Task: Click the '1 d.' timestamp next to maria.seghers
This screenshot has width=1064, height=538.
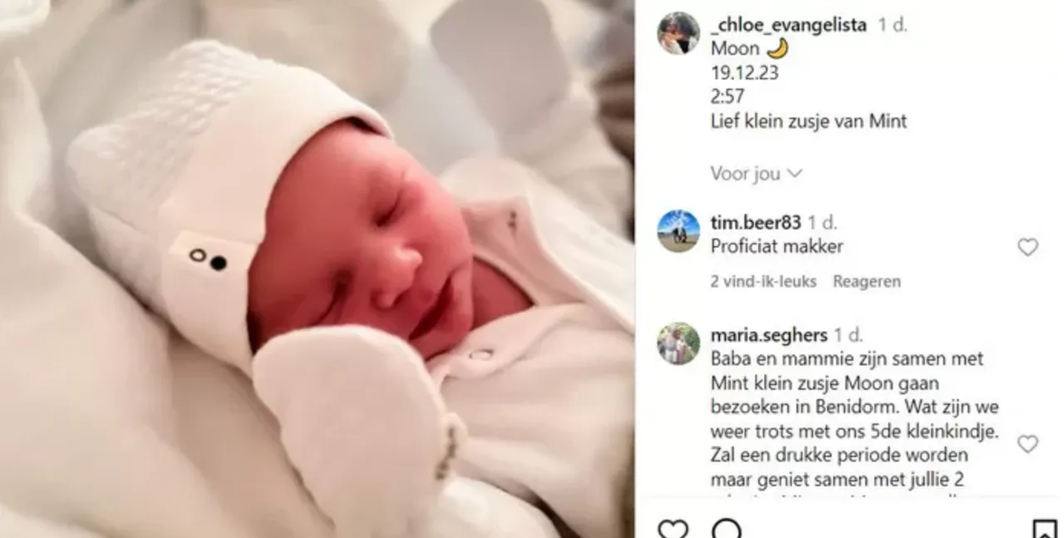Action: 849,335
